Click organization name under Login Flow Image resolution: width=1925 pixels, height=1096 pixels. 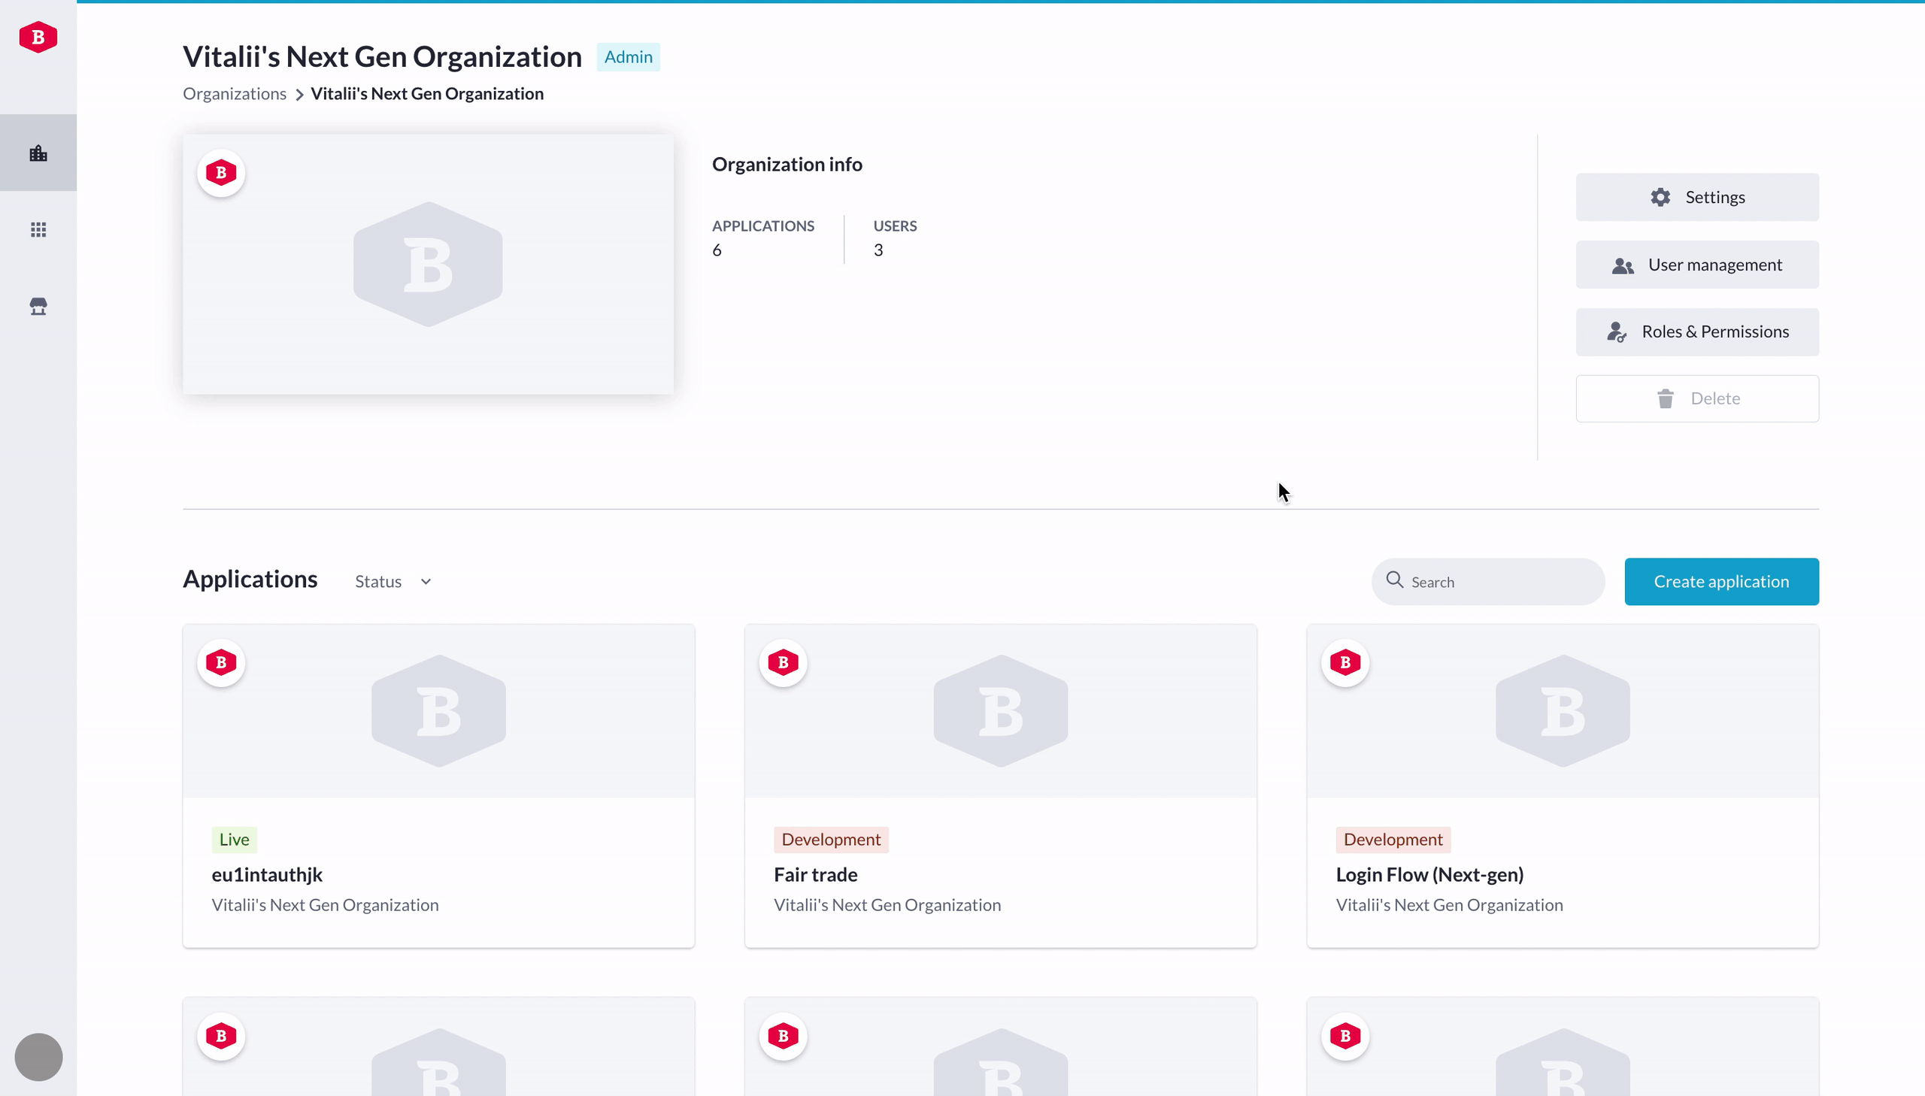point(1448,905)
